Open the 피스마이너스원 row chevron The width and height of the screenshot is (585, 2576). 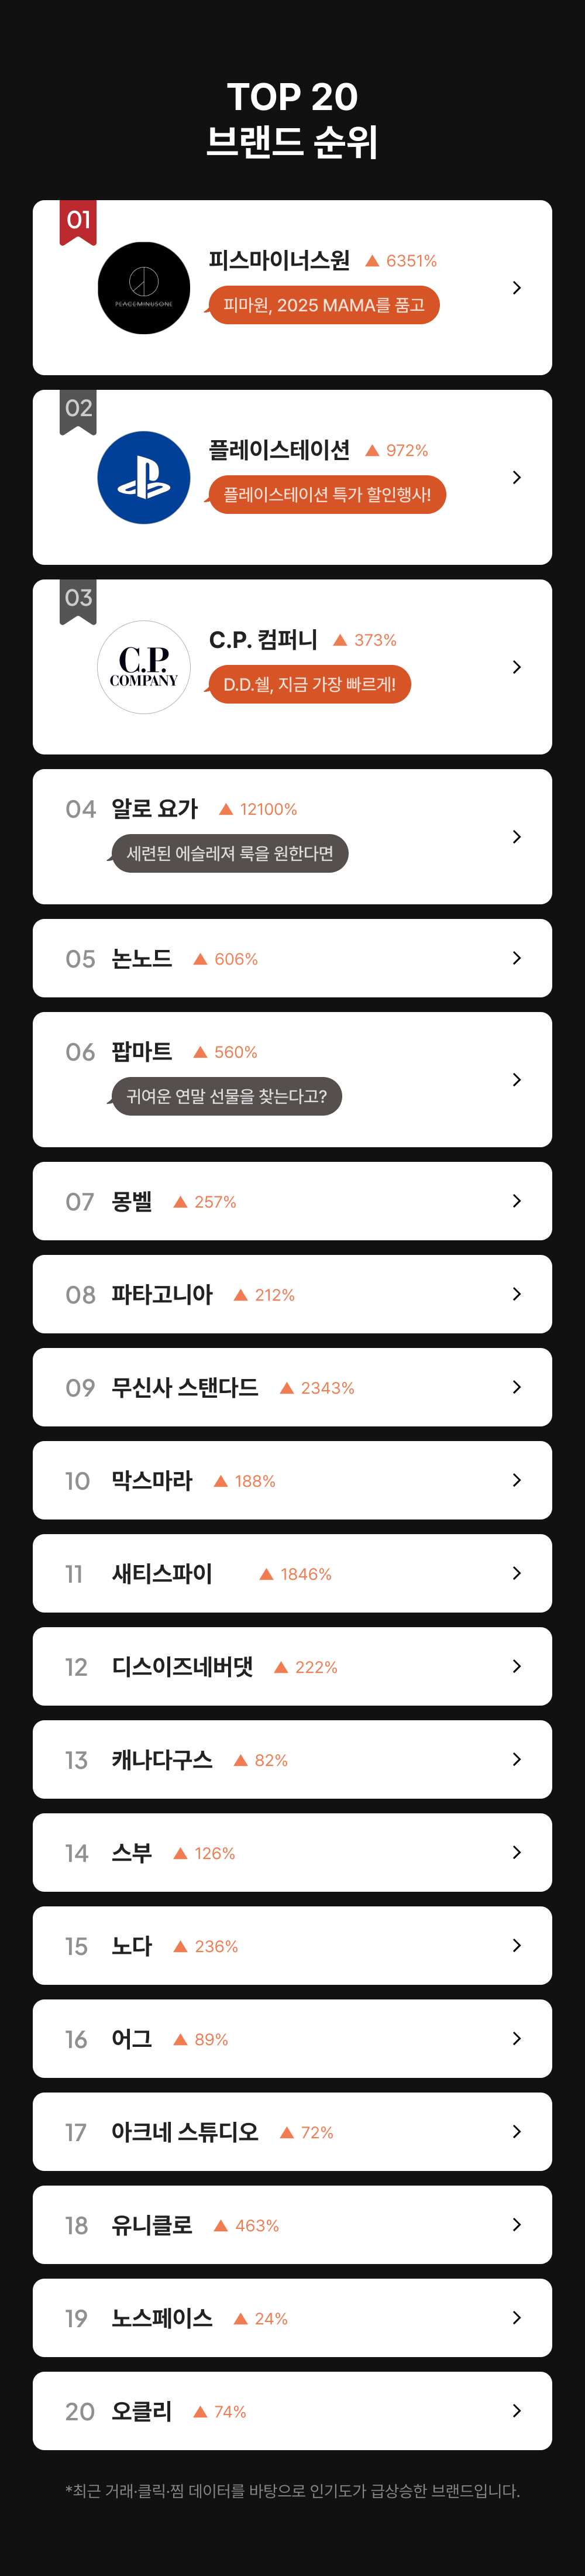[516, 288]
